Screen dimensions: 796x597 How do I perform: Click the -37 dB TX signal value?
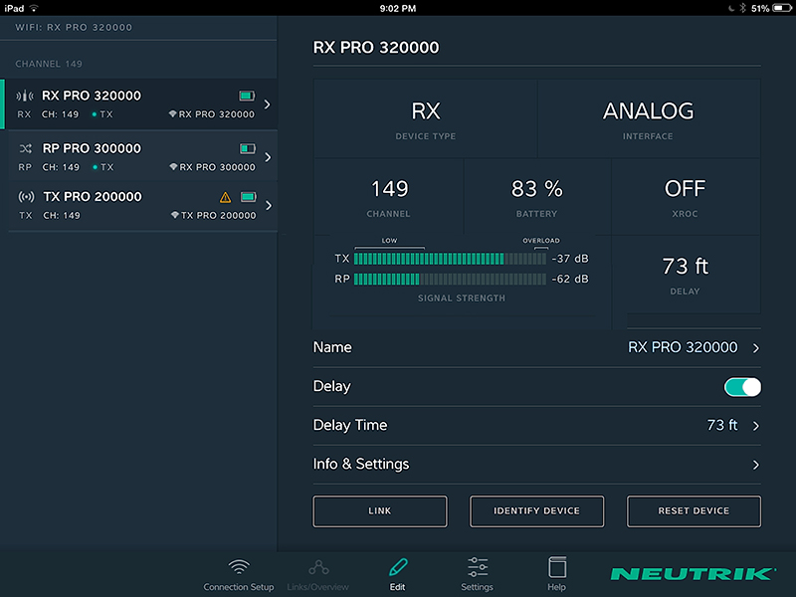click(570, 259)
